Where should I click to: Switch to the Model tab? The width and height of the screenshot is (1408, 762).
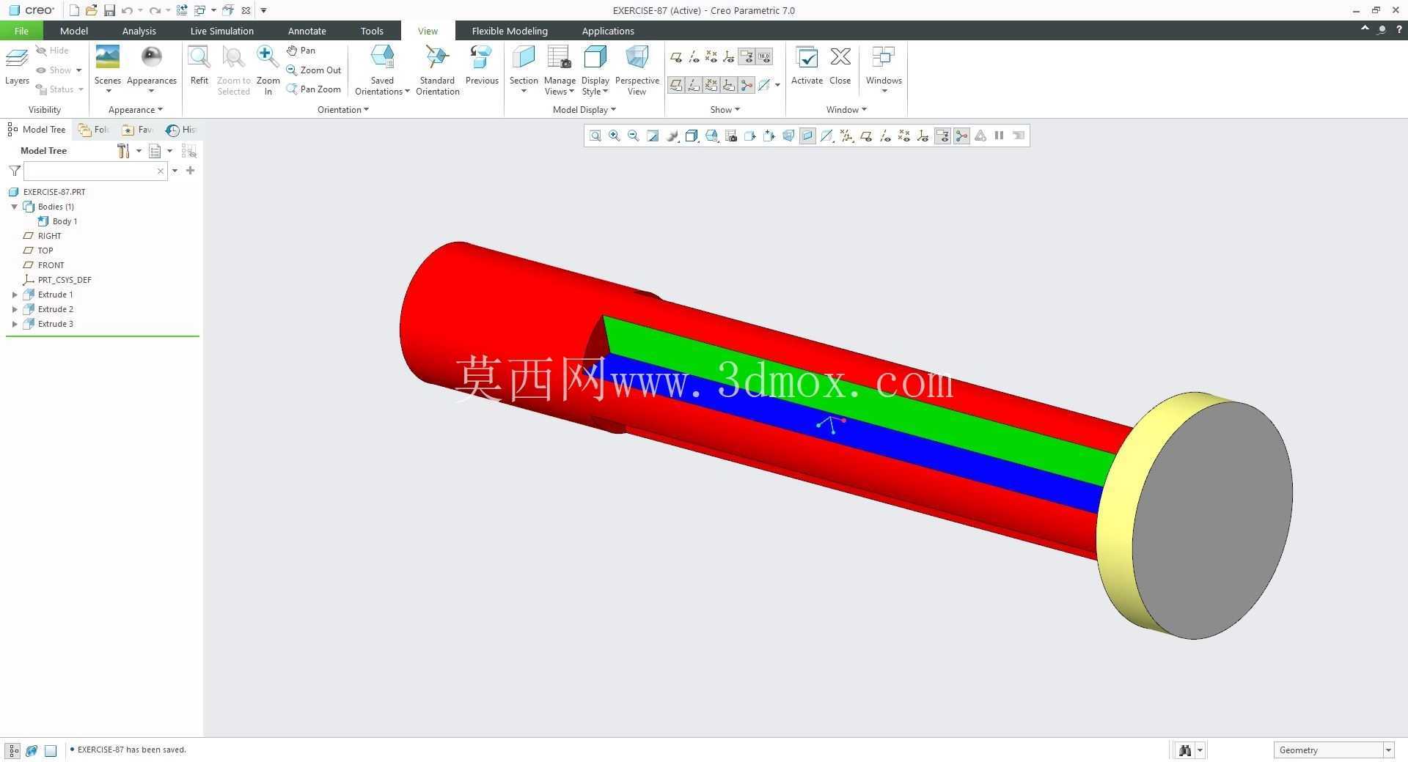(74, 31)
